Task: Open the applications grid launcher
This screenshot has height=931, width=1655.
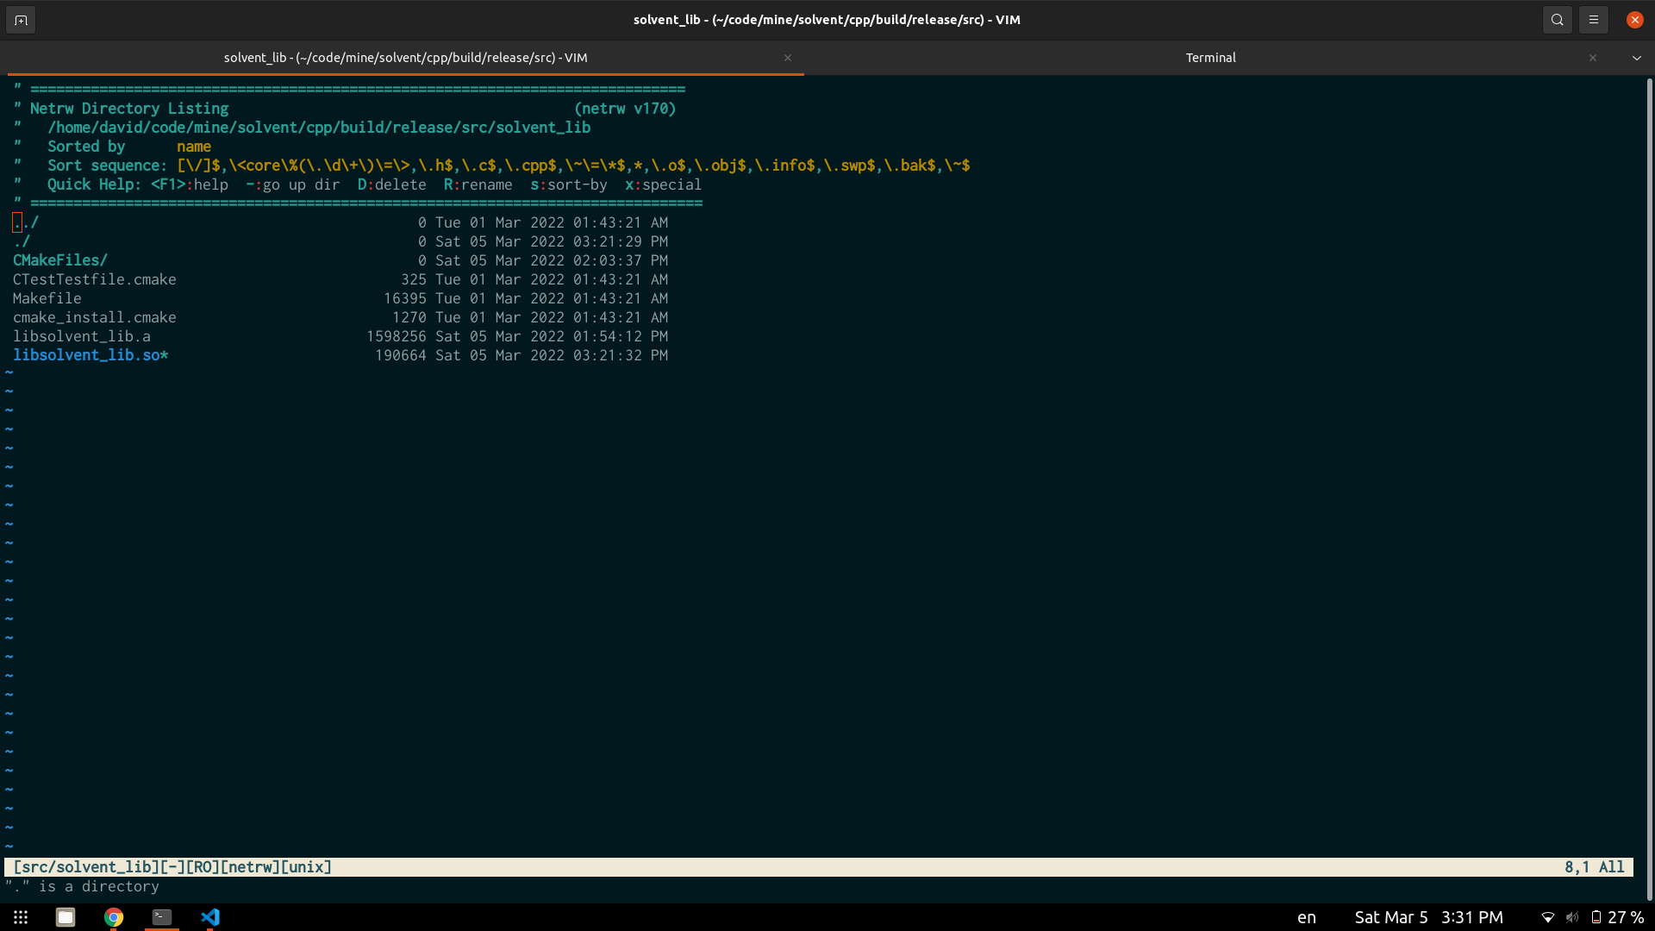Action: coord(20,916)
